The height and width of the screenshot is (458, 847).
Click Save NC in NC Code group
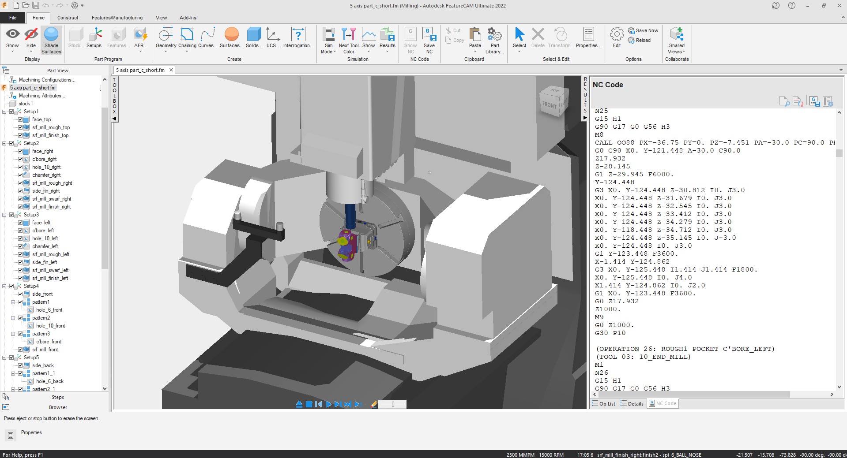pos(429,41)
